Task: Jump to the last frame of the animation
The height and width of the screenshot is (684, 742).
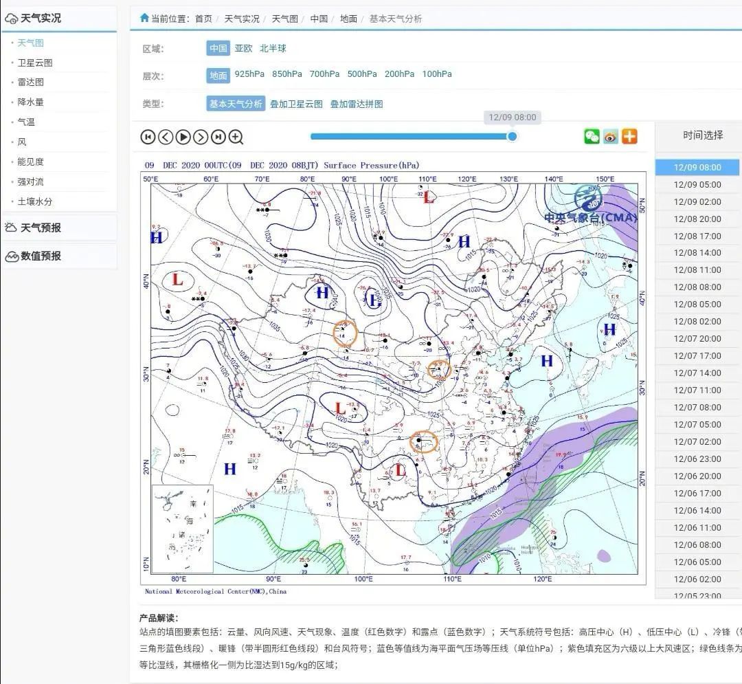Action: coord(217,137)
